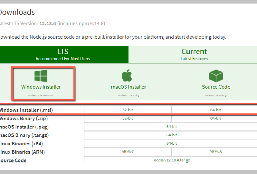Image resolution: width=257 pixels, height=174 pixels.
Task: Download 32-bit Windows Binary (.zip)
Action: pyautogui.click(x=127, y=118)
